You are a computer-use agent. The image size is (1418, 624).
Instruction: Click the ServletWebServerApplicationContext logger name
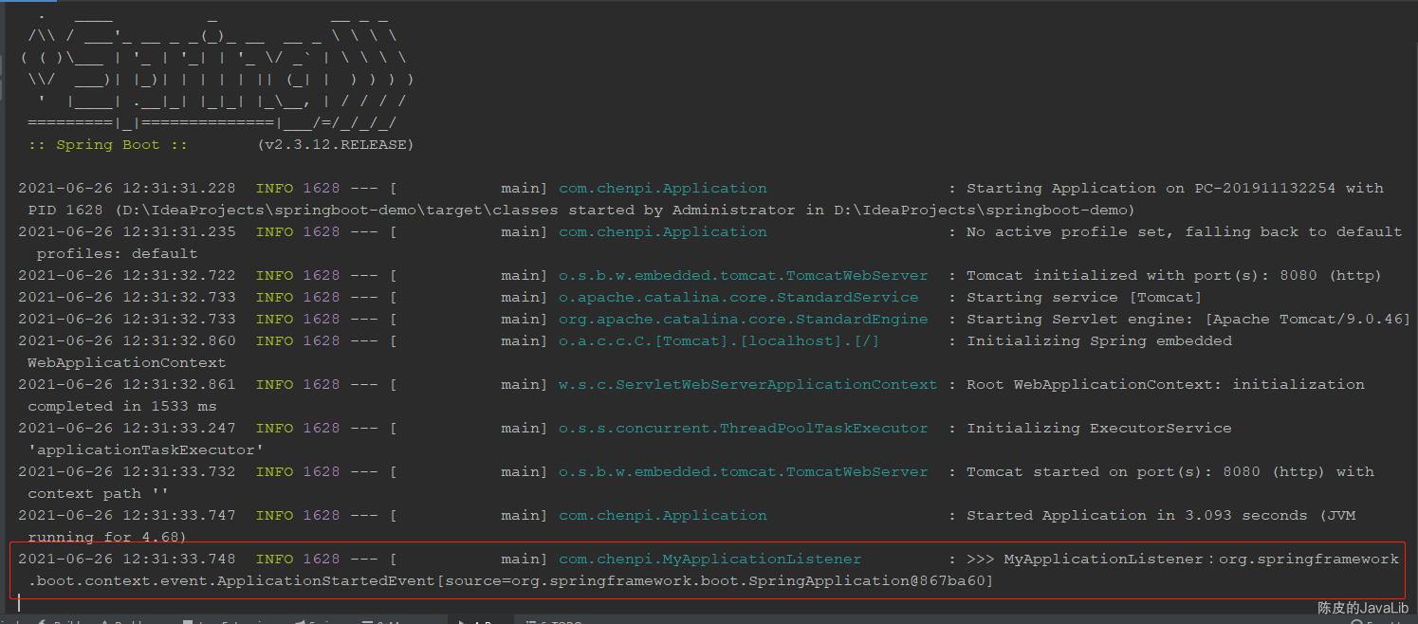pos(748,385)
